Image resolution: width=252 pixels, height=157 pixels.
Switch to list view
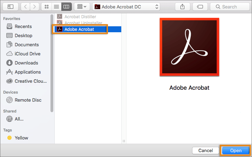56,7
